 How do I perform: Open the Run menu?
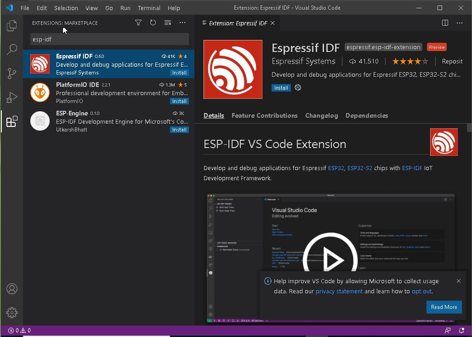pyautogui.click(x=125, y=8)
